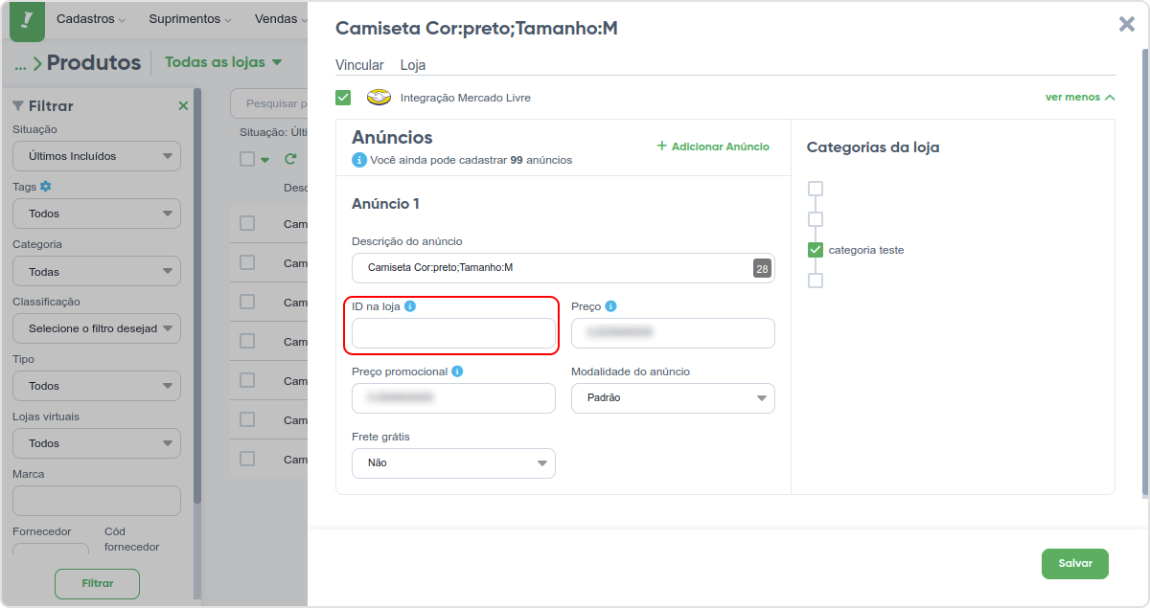Open the Tipo filter dropdown
Screen dimensions: 1150x608
click(x=97, y=386)
